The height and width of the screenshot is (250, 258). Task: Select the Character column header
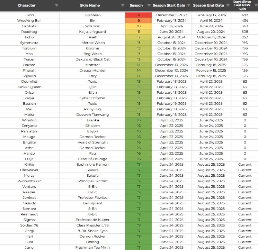point(27,6)
